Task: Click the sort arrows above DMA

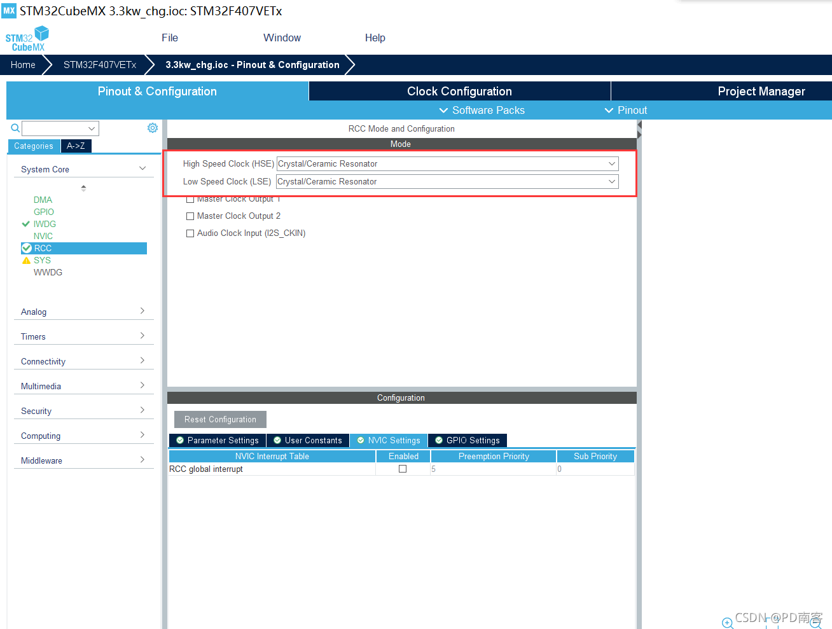Action: tap(83, 188)
